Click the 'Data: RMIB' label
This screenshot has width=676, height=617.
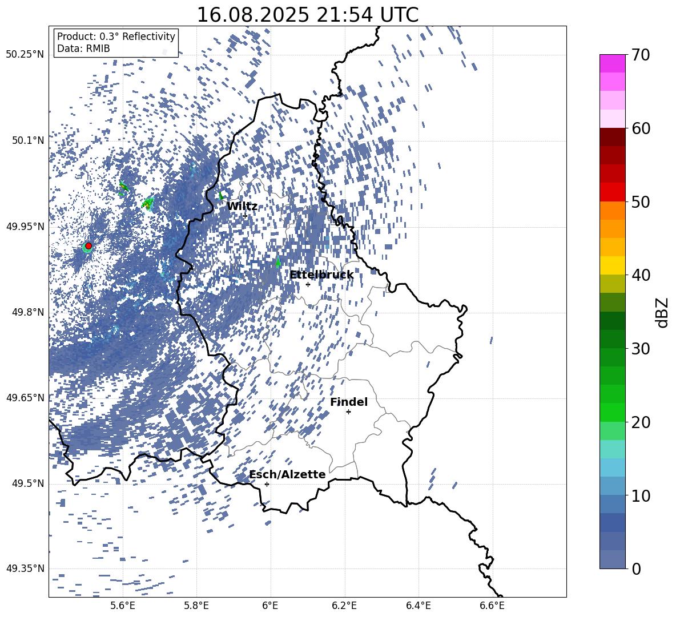point(83,49)
